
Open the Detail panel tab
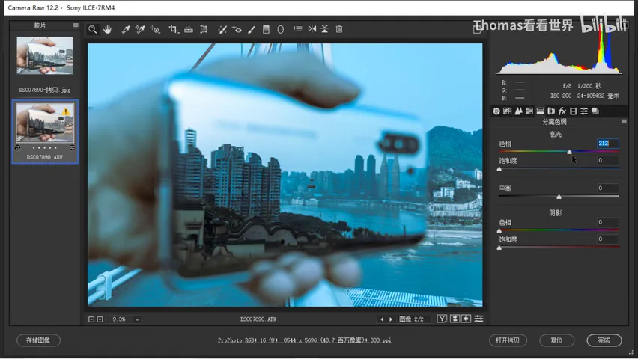[518, 111]
